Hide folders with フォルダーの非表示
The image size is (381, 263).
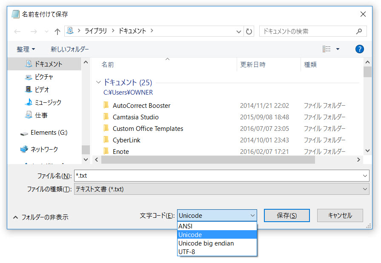[x=41, y=217]
